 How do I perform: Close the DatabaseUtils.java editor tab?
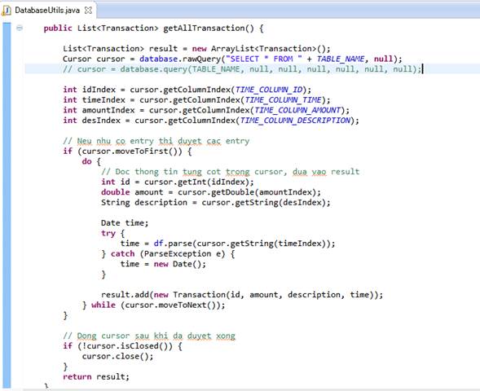[88, 11]
